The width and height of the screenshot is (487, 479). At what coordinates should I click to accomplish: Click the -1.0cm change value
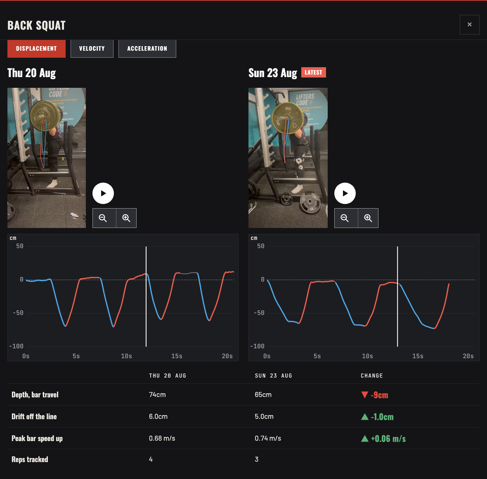click(382, 417)
